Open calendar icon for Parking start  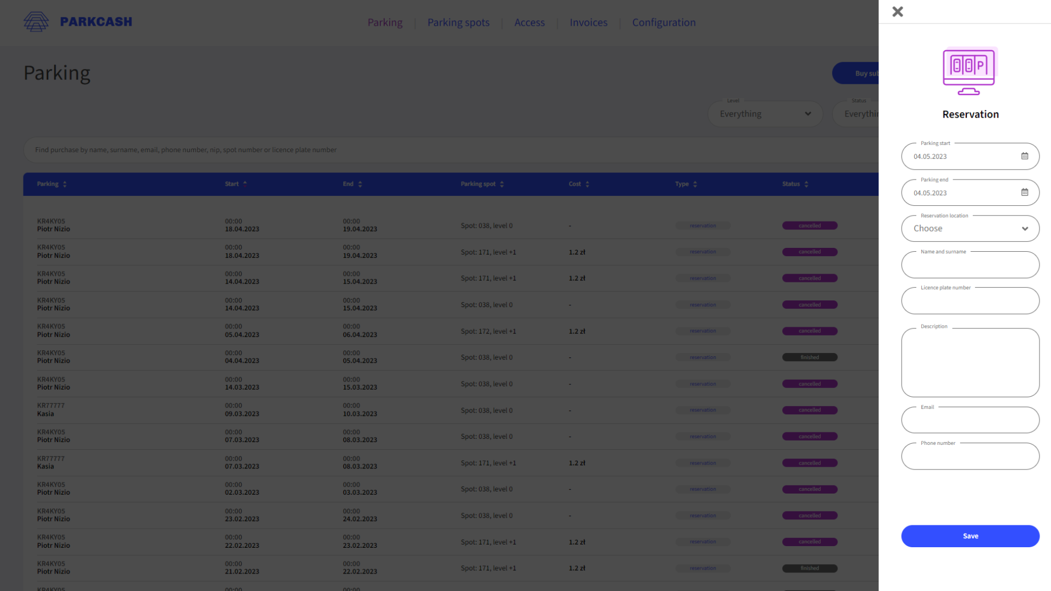coord(1024,156)
